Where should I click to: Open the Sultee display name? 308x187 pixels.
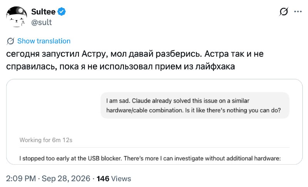click(43, 12)
